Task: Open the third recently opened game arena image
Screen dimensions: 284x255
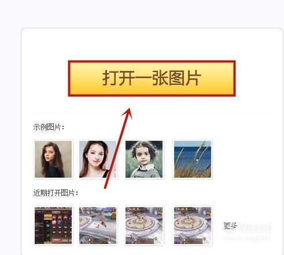Action: 144,226
